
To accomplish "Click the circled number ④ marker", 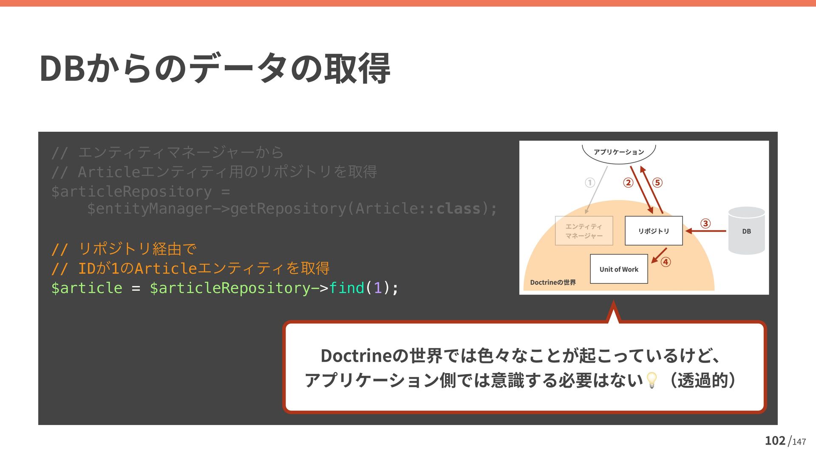I will pyautogui.click(x=666, y=262).
